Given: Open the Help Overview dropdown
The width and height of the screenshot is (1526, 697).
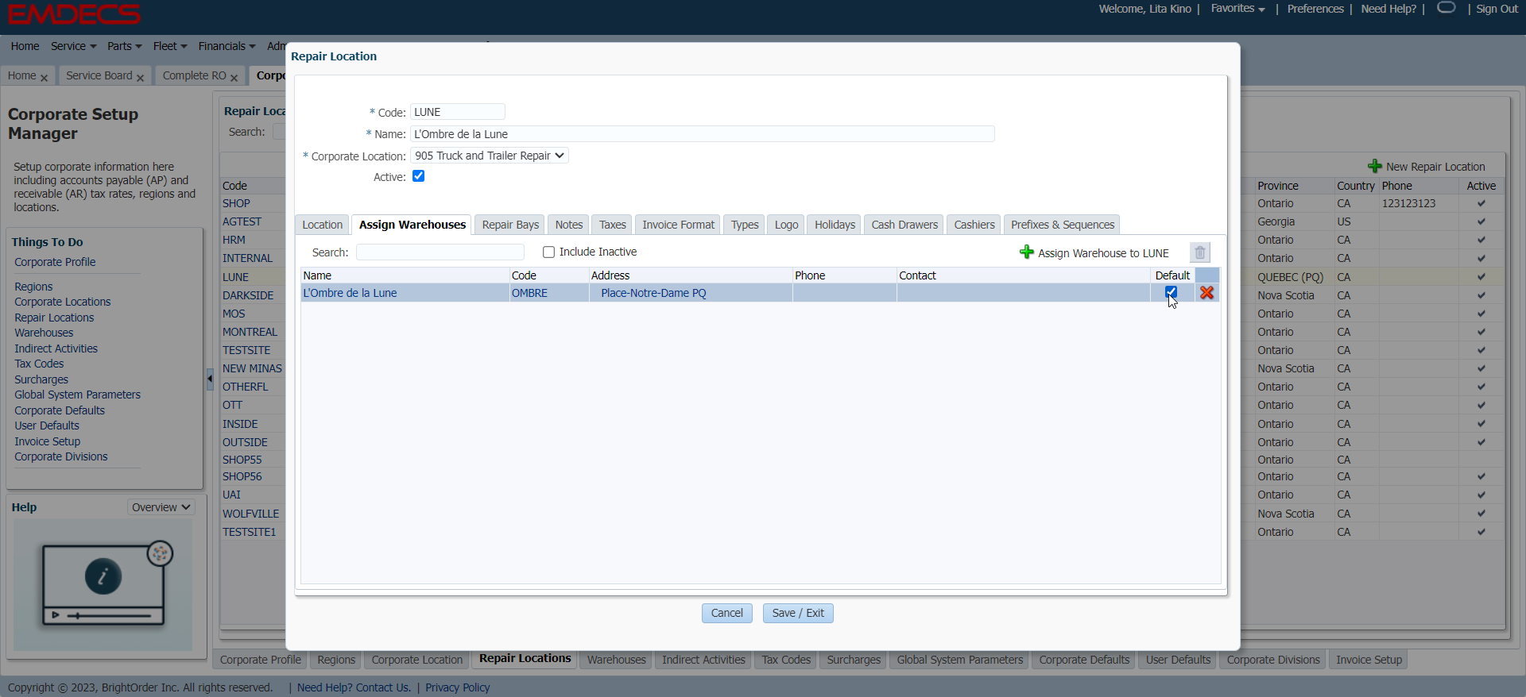Looking at the screenshot, I should 161,507.
